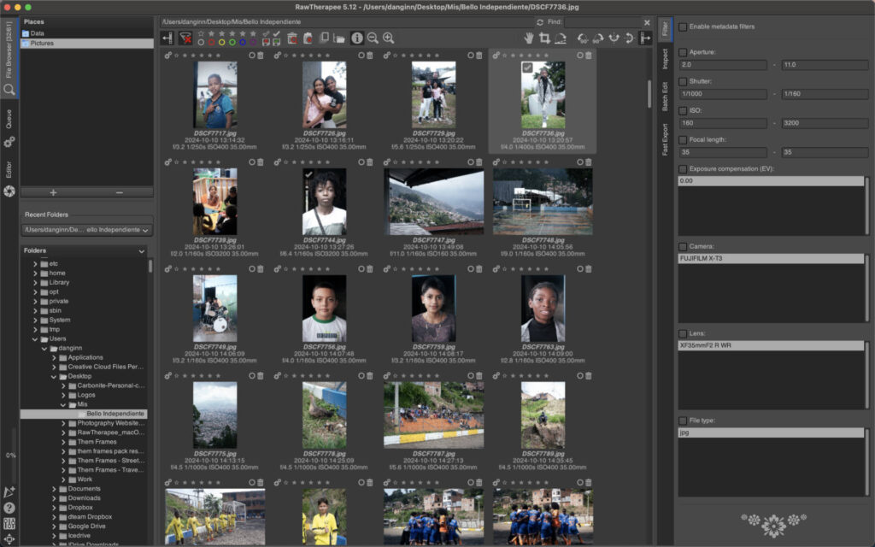The image size is (875, 547).
Task: Clear all filters with the red-X funnel icon
Action: coord(185,38)
